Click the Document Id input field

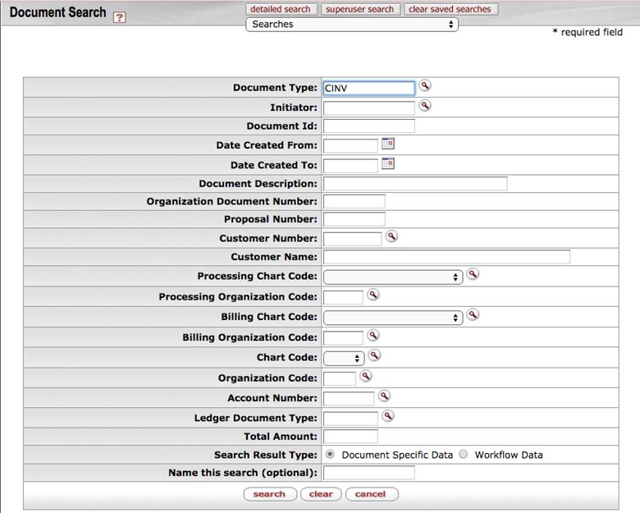point(369,126)
